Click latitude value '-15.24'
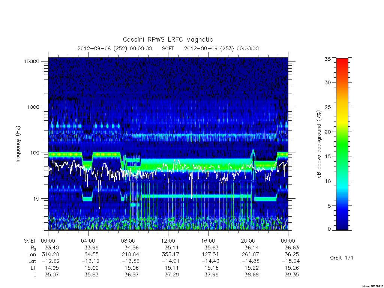This screenshot has height=288, width=384. (291, 261)
